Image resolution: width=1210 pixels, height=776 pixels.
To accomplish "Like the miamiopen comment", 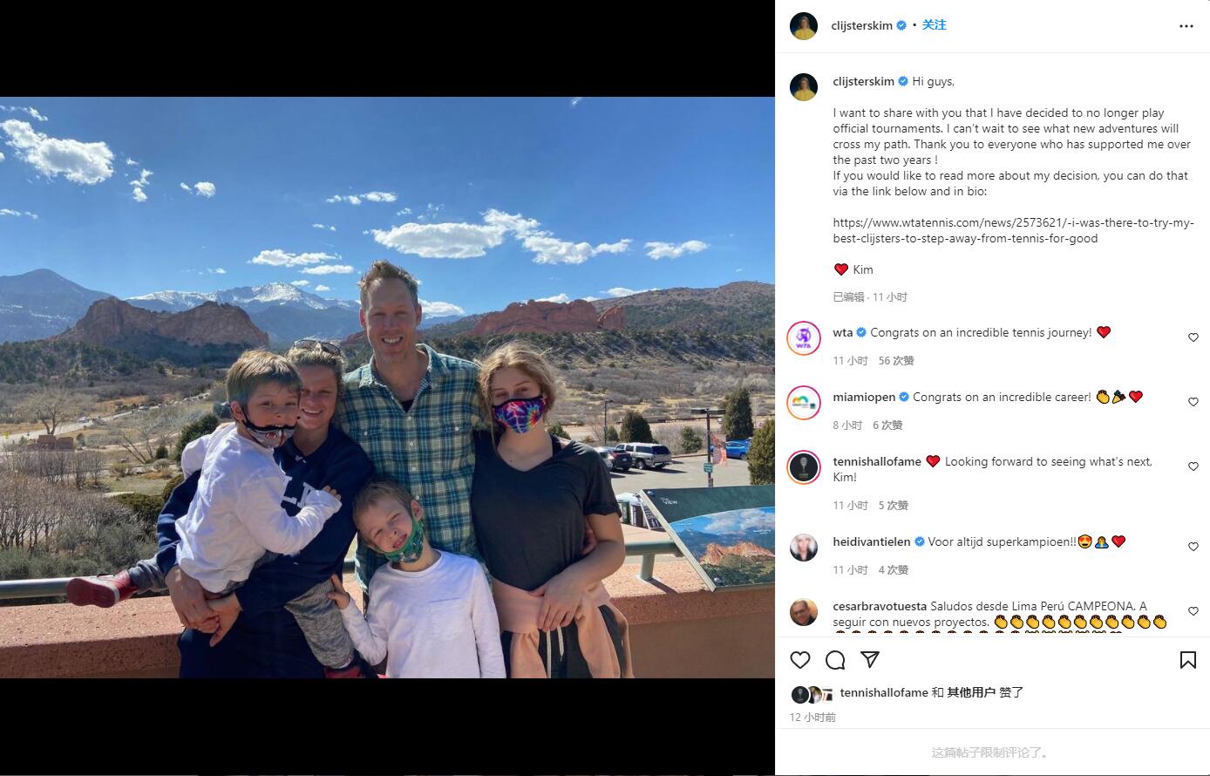I will pos(1193,402).
